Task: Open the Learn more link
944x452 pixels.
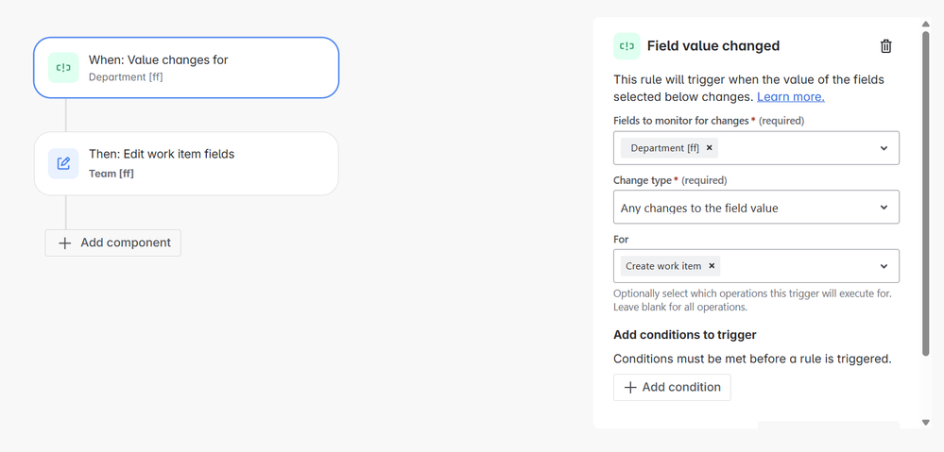Action: tap(790, 96)
